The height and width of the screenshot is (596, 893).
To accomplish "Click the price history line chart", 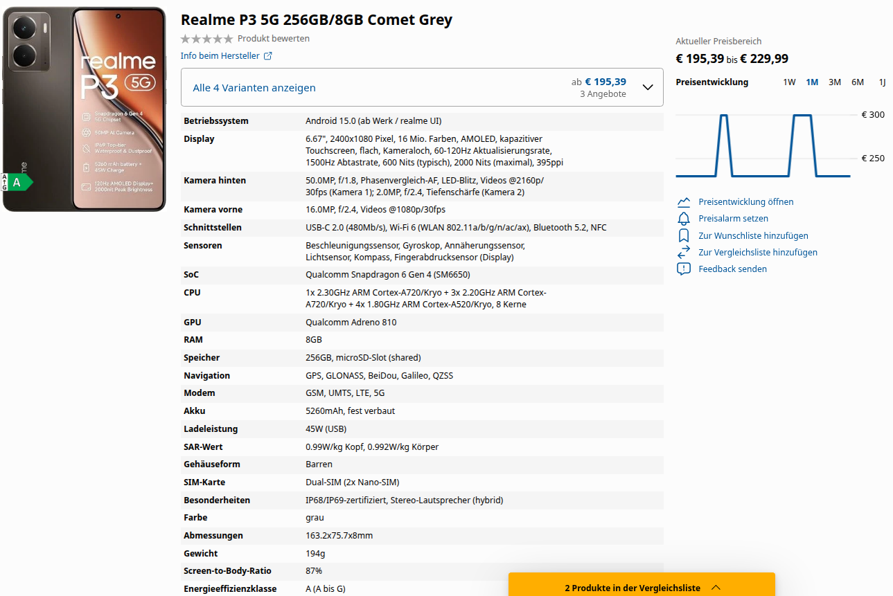I will [763, 146].
